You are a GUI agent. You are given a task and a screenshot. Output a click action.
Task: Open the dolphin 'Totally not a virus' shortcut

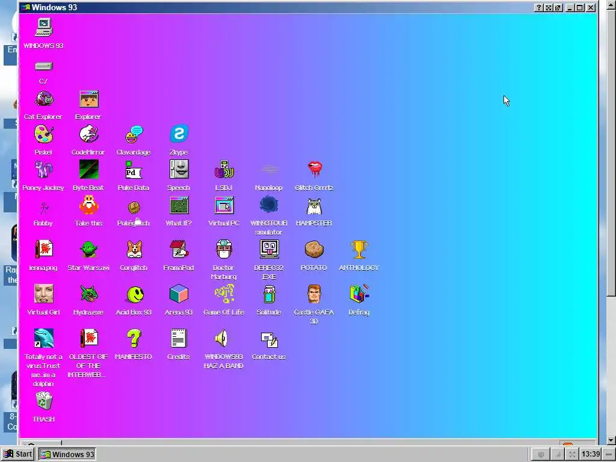click(43, 338)
